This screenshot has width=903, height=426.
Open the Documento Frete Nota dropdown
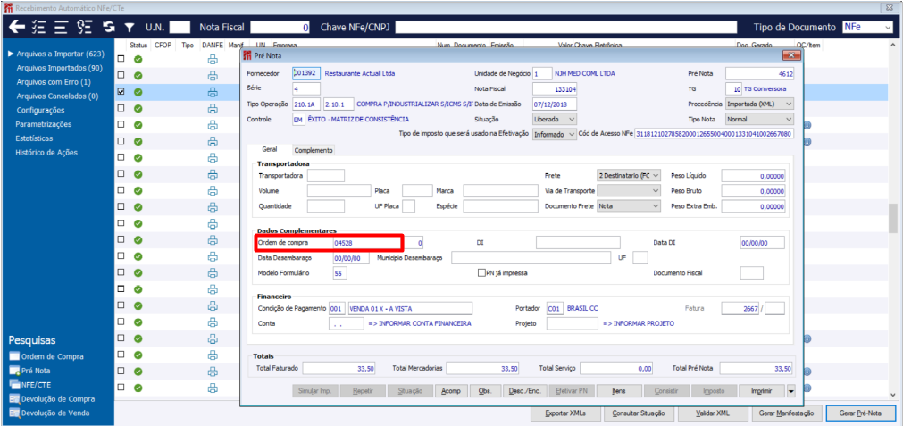[629, 205]
